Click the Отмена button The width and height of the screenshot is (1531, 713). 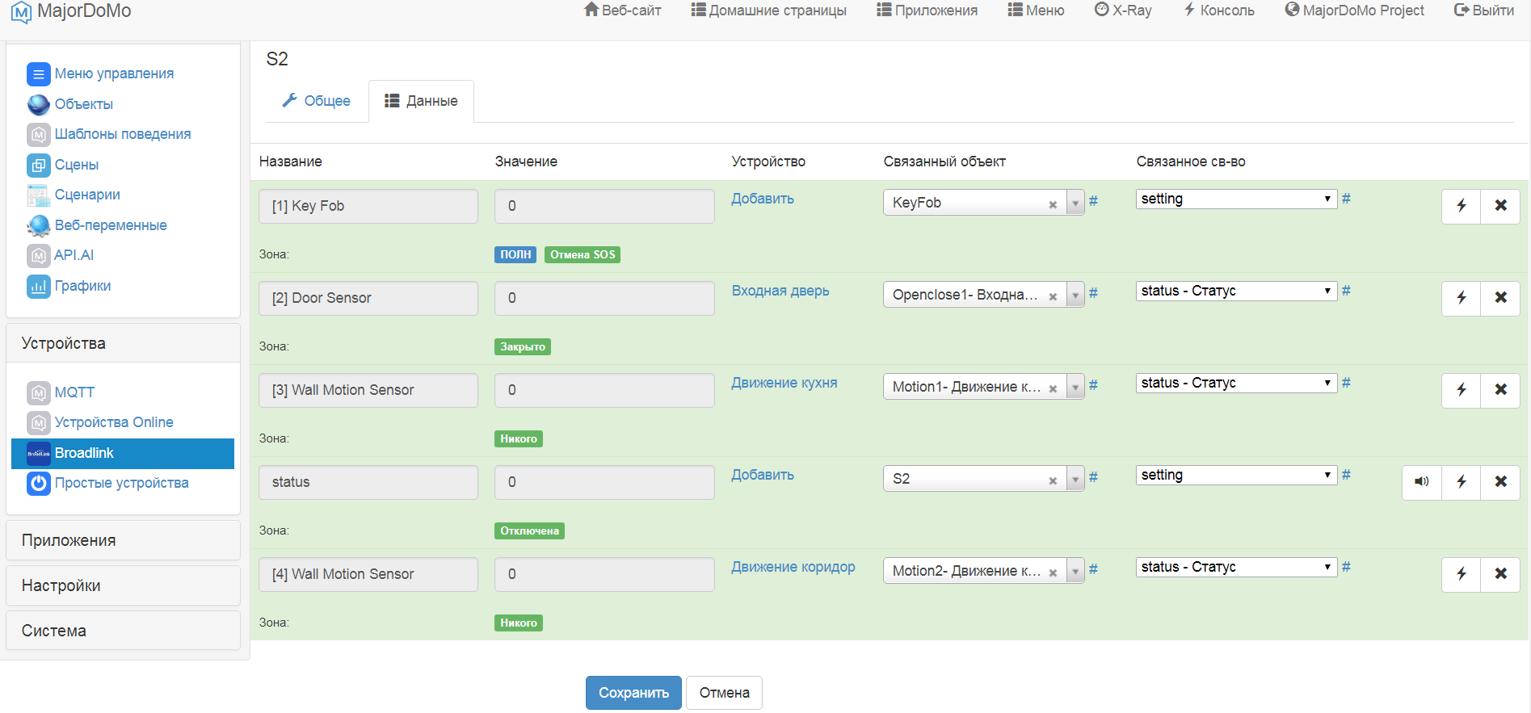coord(724,693)
